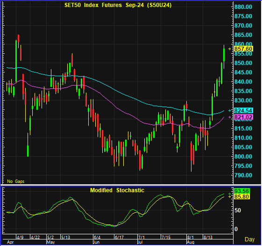Click the SET50 Index Futures chart title

(x=118, y=5)
